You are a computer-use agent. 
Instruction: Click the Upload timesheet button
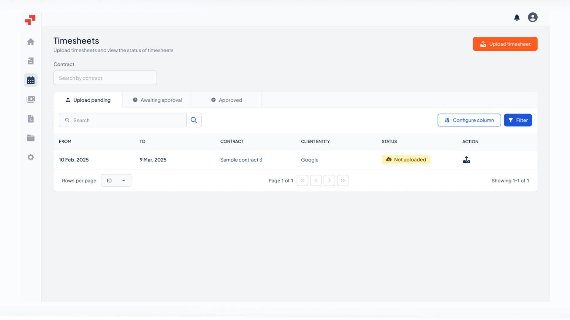tap(505, 44)
